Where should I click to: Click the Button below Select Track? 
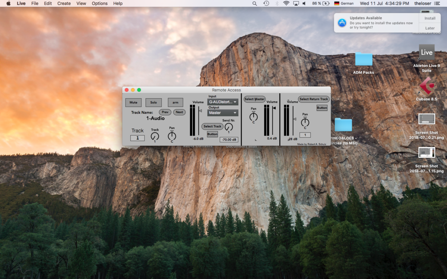click(x=213, y=134)
